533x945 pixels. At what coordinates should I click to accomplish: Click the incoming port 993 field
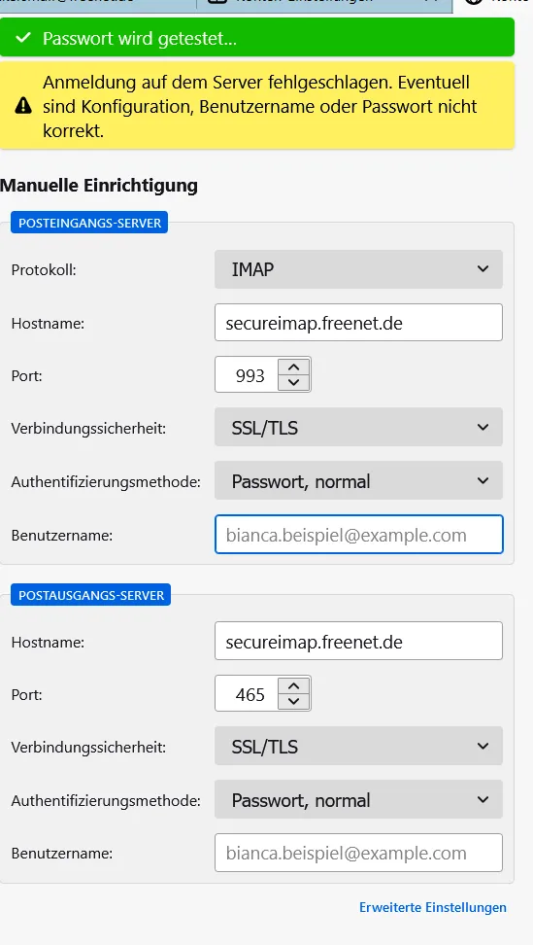248,375
